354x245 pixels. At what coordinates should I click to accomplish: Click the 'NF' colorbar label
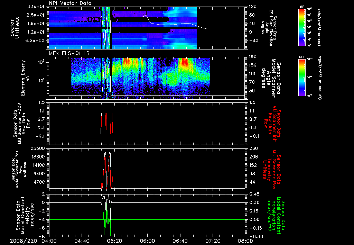[x=302, y=7]
